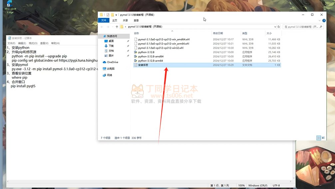Select the 安装手册 text file
Screen dimensions: 335x189
(143, 65)
